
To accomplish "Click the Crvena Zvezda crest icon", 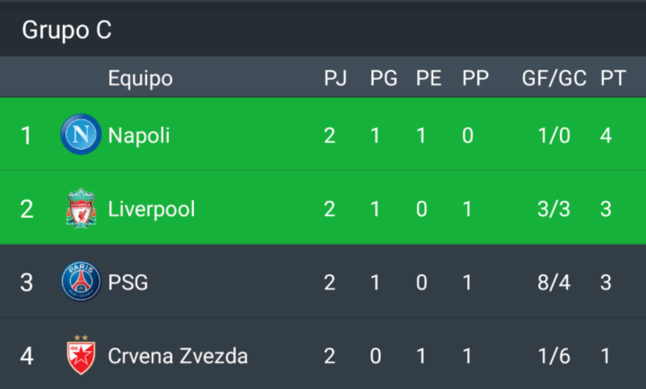I will (81, 355).
